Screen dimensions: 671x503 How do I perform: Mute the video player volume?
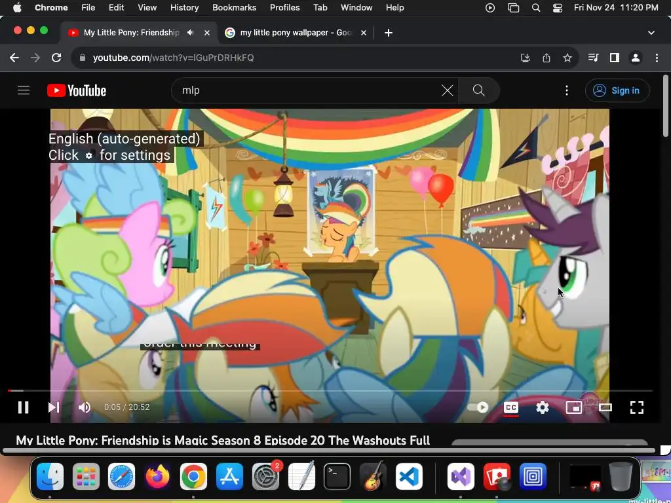85,407
